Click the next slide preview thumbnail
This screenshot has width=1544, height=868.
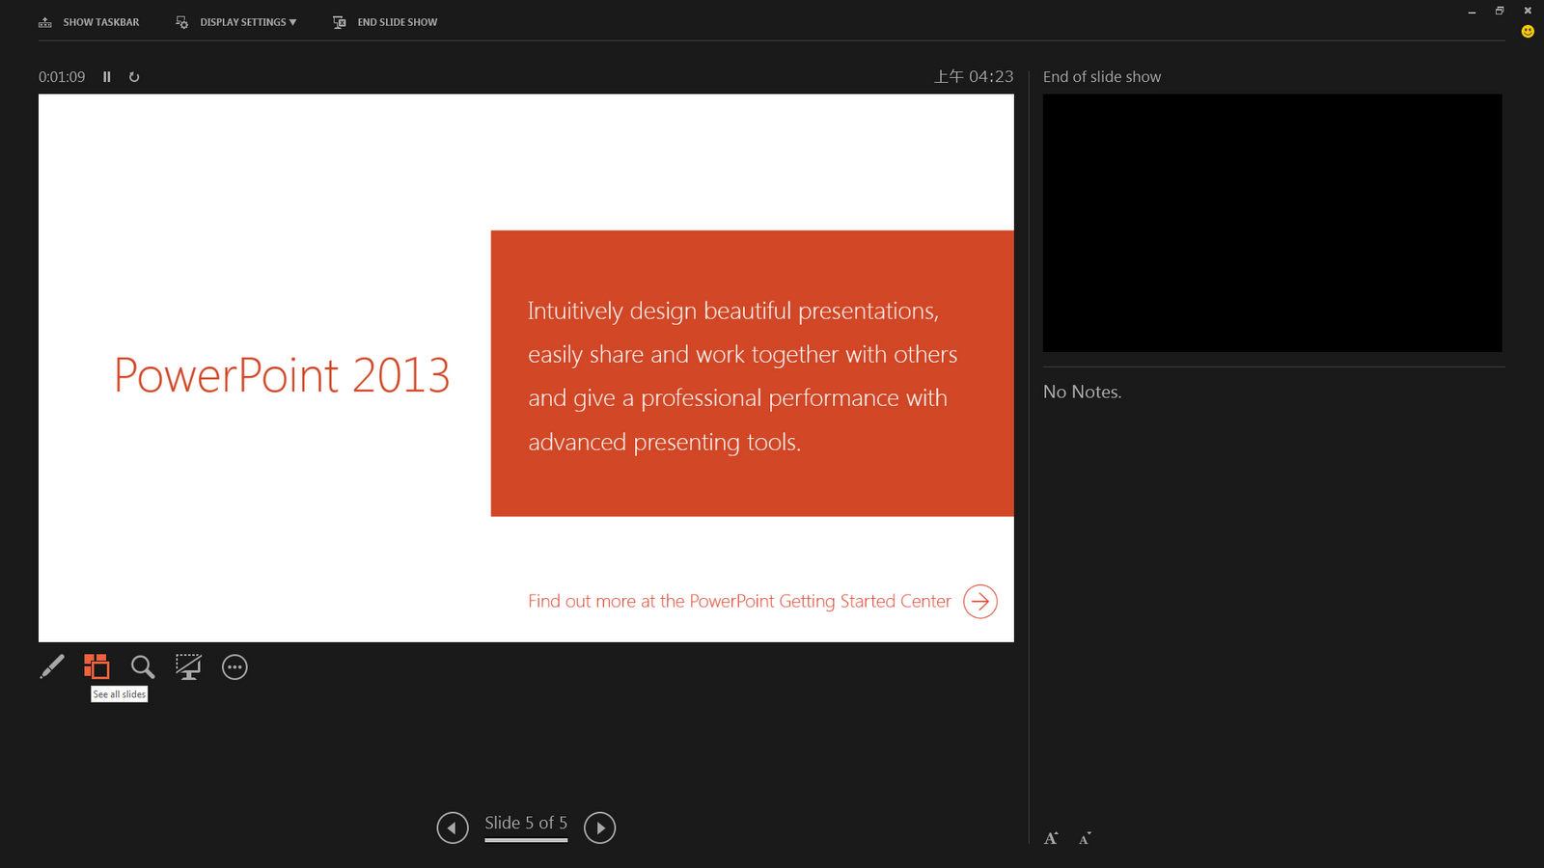click(x=1272, y=223)
